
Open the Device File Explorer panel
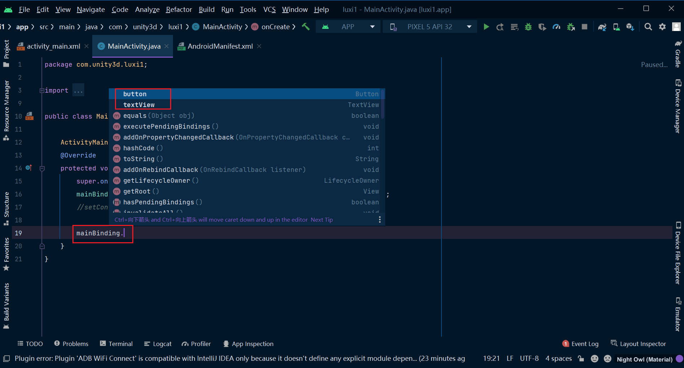(678, 253)
